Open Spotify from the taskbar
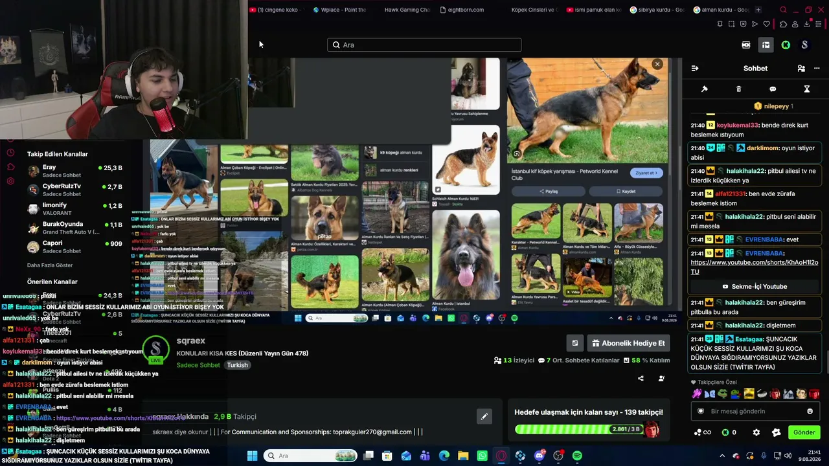The height and width of the screenshot is (466, 829). 577,456
